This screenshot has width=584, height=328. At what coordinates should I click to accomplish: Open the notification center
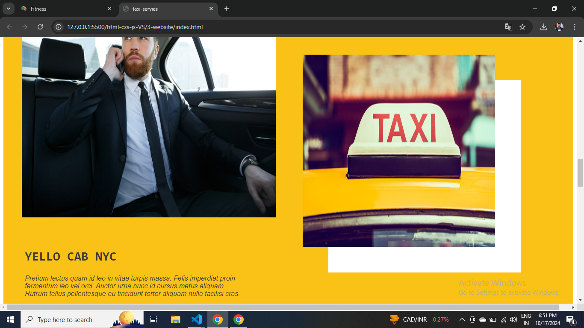pyautogui.click(x=571, y=319)
